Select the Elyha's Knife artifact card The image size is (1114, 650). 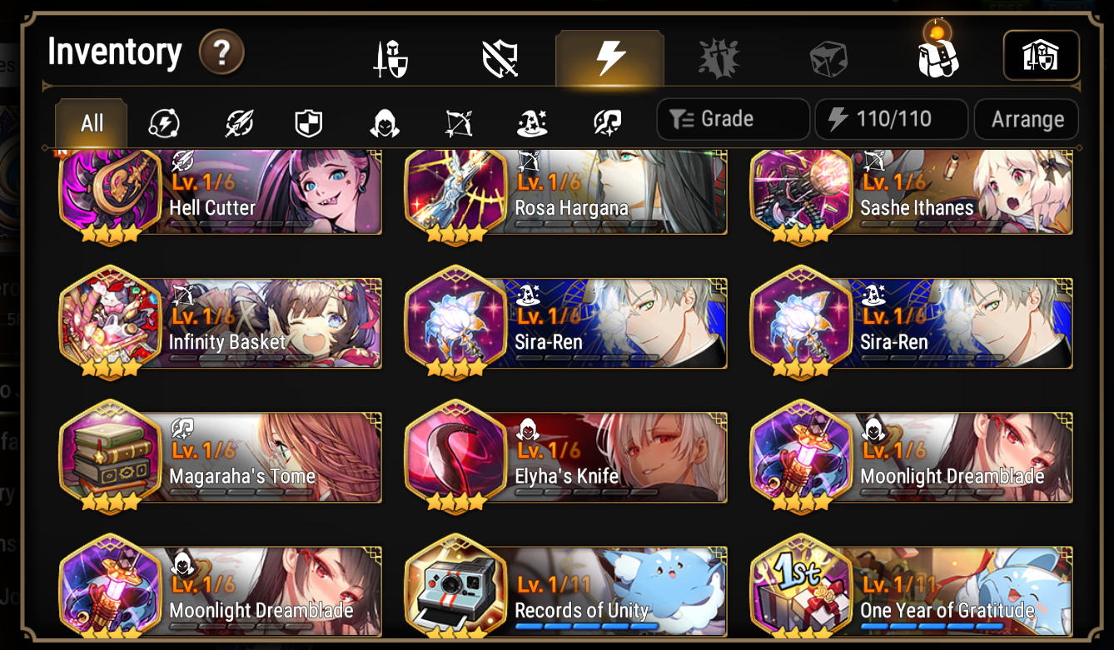pos(566,457)
